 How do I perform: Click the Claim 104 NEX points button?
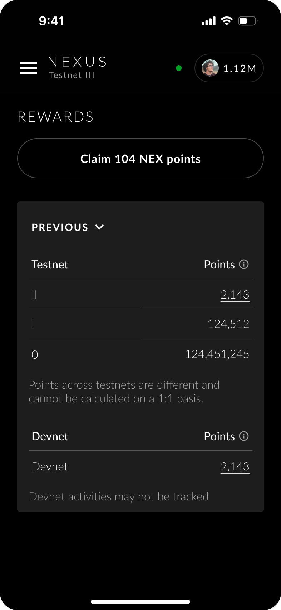tap(140, 158)
